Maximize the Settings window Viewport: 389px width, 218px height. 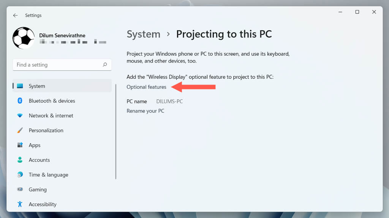click(x=357, y=12)
